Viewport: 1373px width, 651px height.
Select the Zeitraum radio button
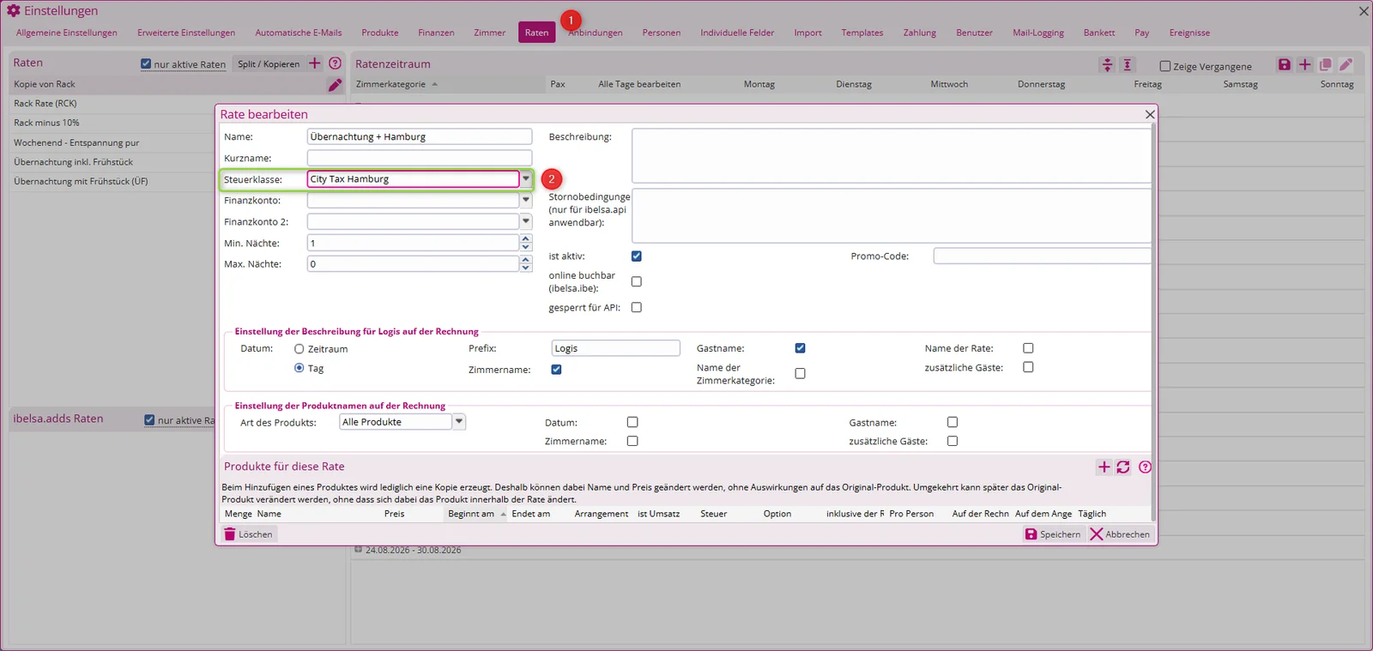pyautogui.click(x=299, y=349)
